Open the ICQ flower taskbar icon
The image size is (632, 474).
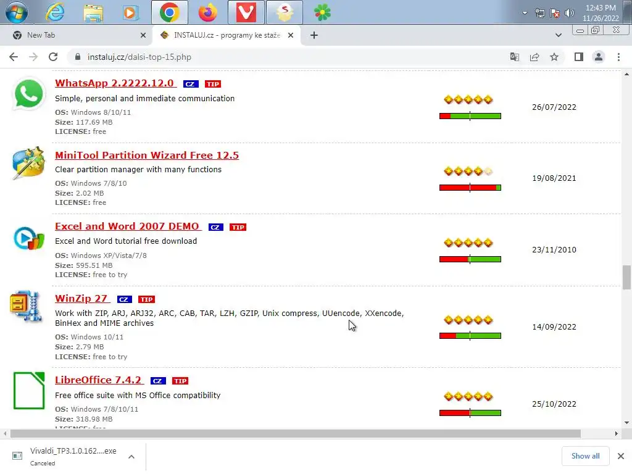[x=322, y=12]
